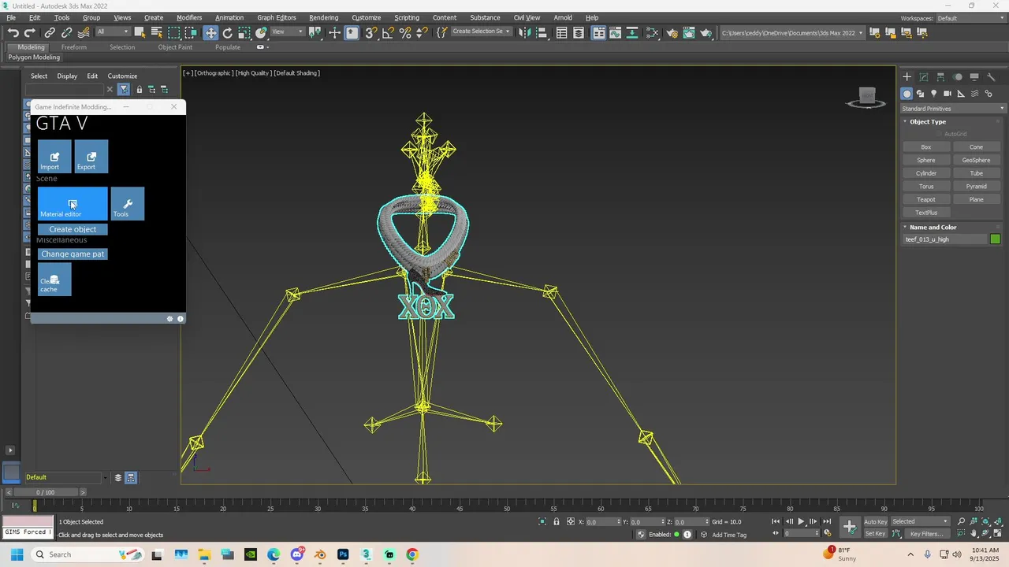
Task: Open the Selected key mode dropdown
Action: [x=920, y=521]
